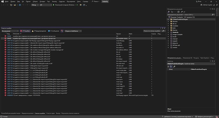Pin the Properties panel
219x118 pixels.
tap(212, 61)
